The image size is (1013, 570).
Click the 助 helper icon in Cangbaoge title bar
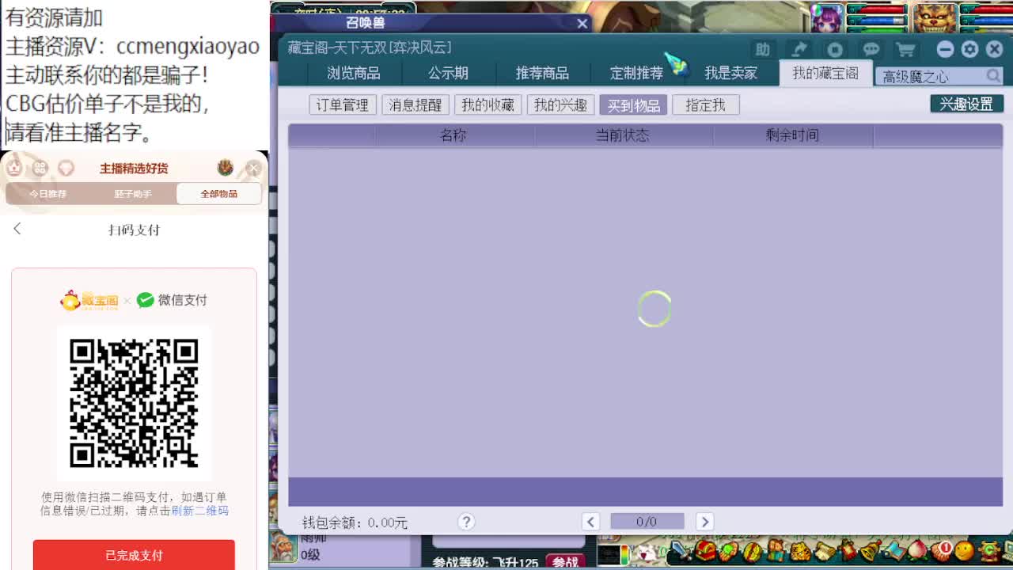pos(762,49)
